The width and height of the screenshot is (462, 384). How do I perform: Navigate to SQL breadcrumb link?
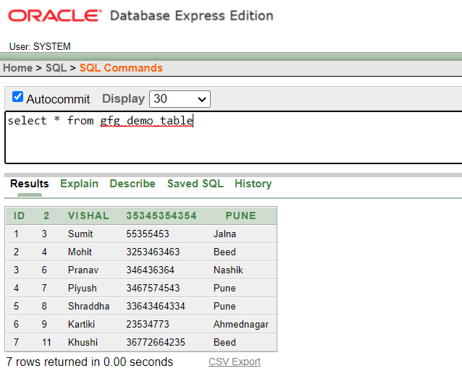click(56, 68)
